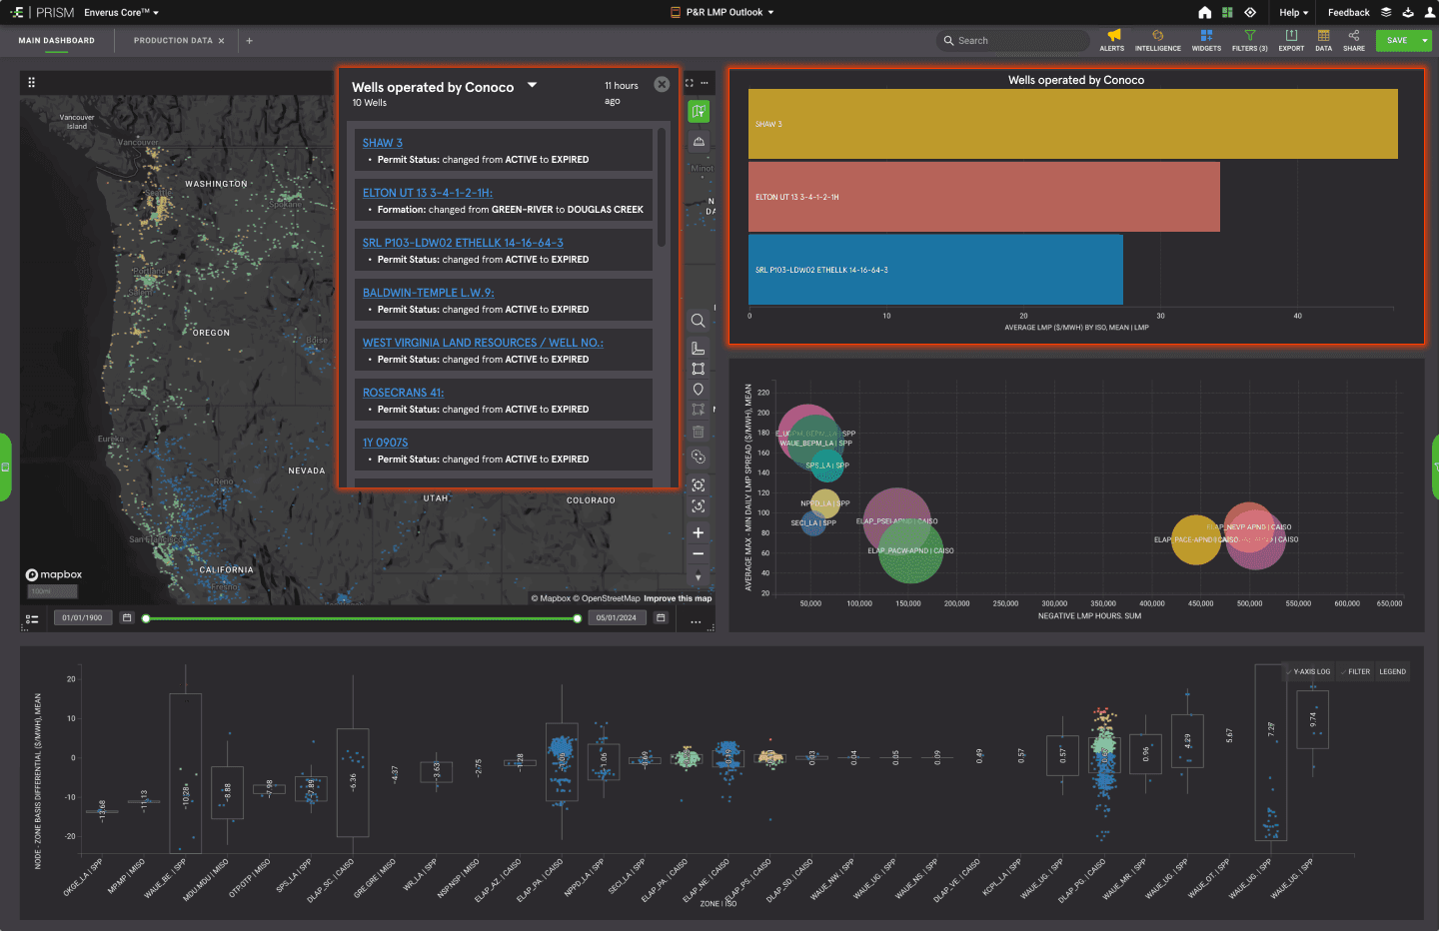Toggle the Y-AXIS LOG option
Screen dimensions: 1439x931
[x=1309, y=671]
